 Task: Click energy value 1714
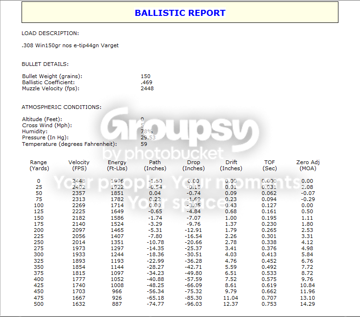pyautogui.click(x=117, y=205)
